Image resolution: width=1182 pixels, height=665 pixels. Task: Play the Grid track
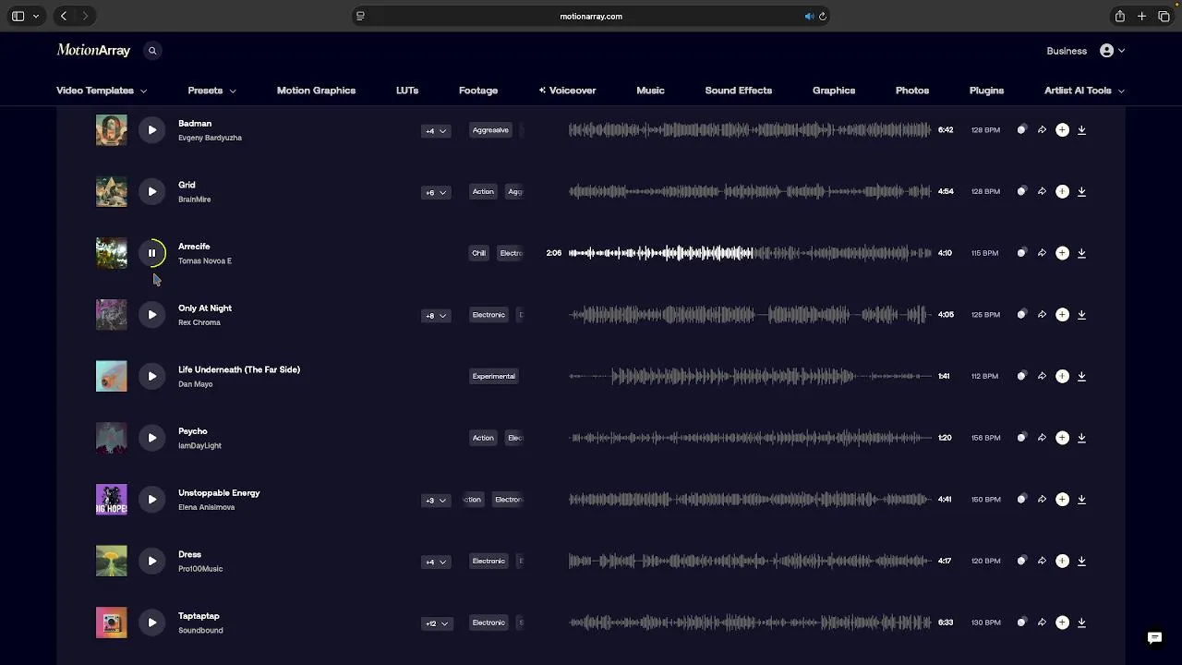[x=152, y=191]
